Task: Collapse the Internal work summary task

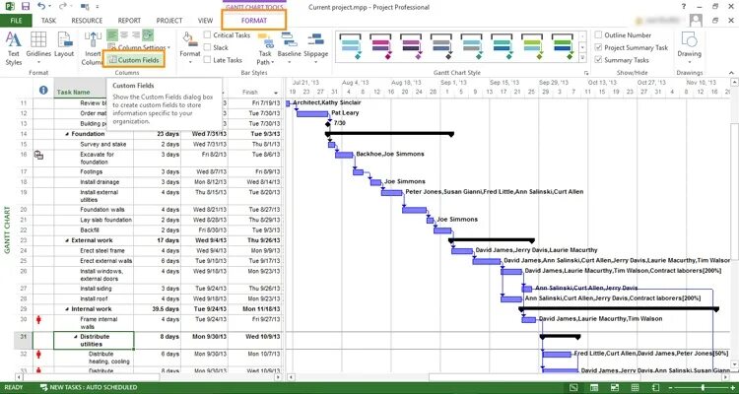Action: [x=67, y=309]
